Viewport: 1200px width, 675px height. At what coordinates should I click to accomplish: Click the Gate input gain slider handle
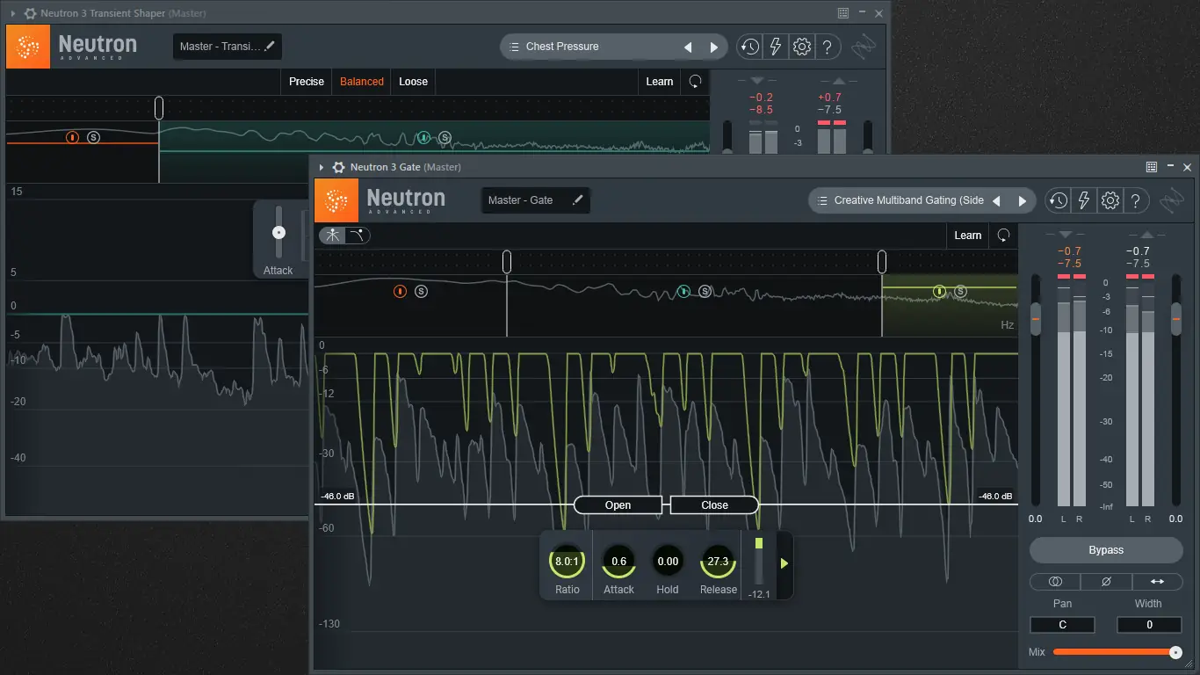click(x=1036, y=317)
